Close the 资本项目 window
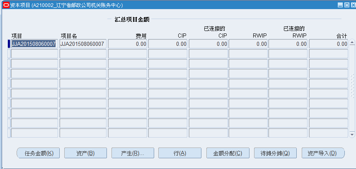This screenshot has width=356, height=169. pos(352,5)
